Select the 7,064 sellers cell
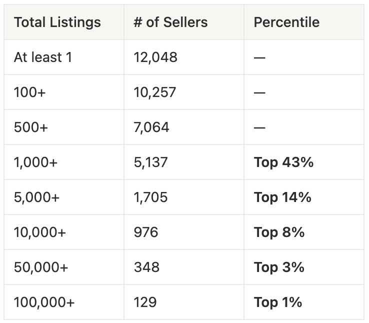 point(151,127)
